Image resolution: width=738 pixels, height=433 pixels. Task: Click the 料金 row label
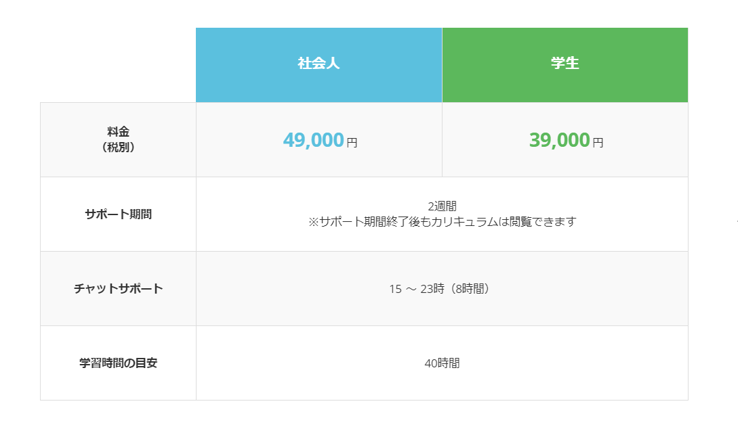pos(118,132)
